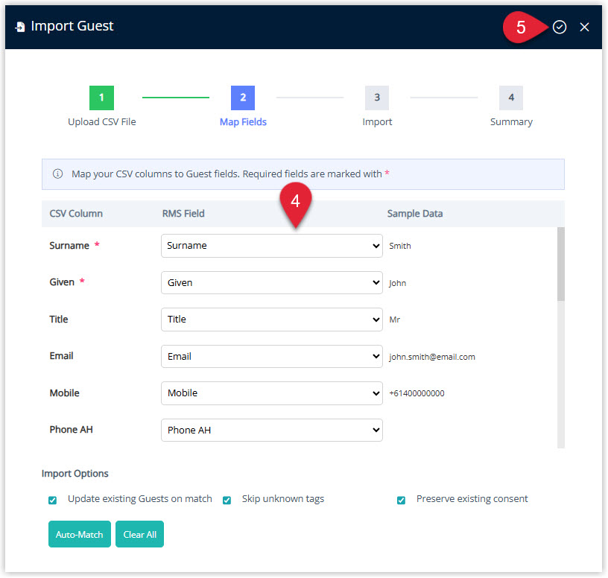608x578 pixels.
Task: Click the sample value Mr
Action: click(x=394, y=320)
